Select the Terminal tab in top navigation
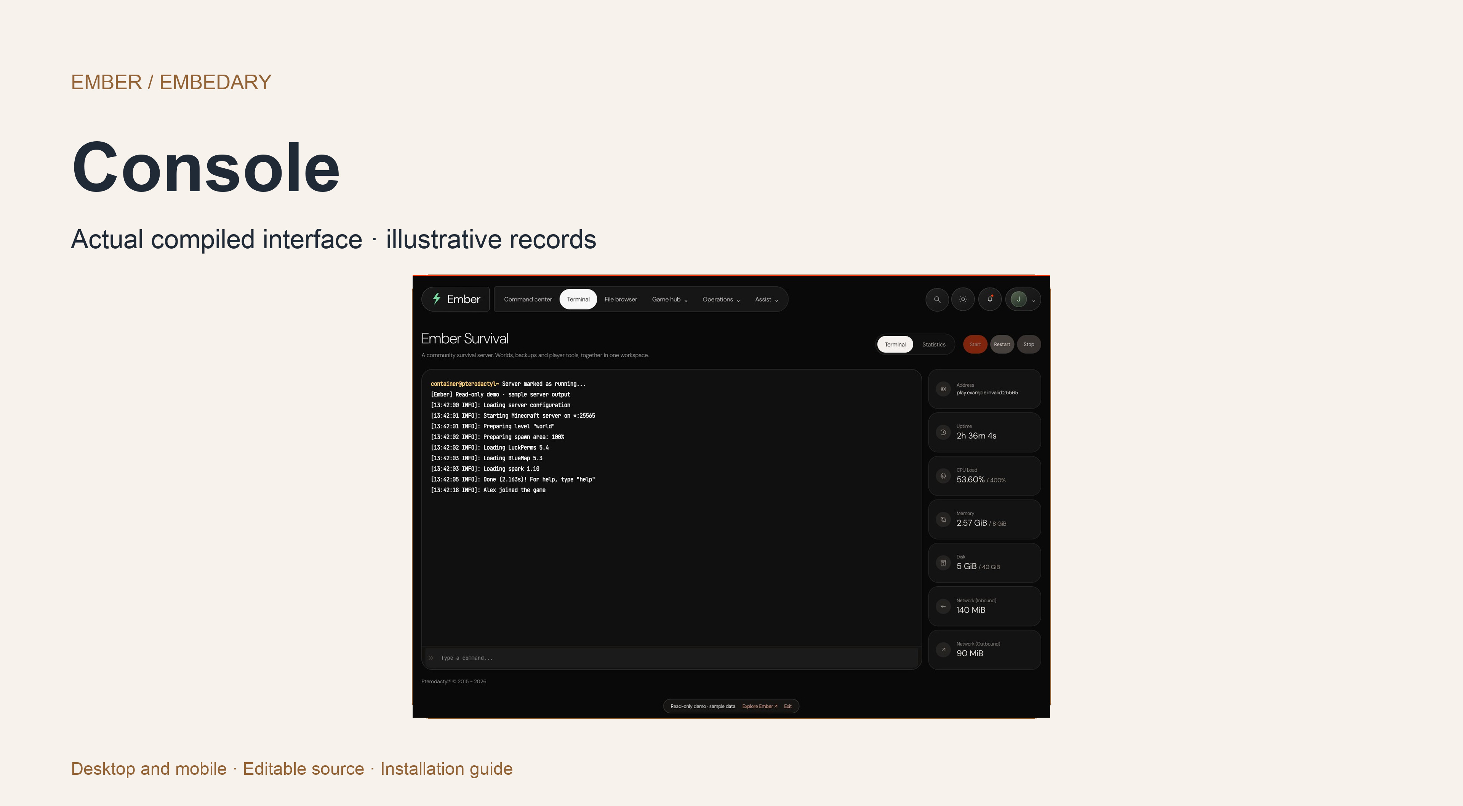The height and width of the screenshot is (806, 1463). (x=578, y=299)
